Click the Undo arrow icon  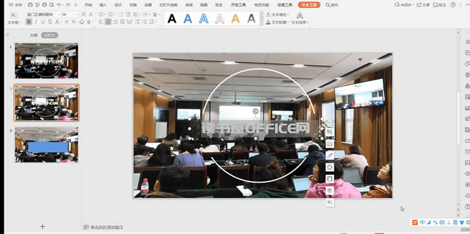pos(59,5)
